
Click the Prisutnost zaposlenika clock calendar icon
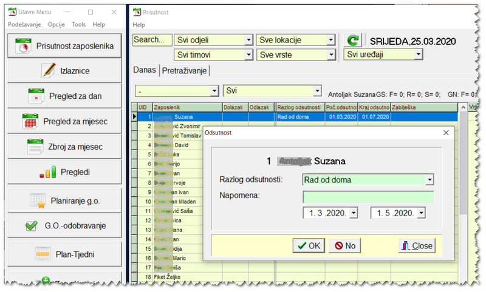pyautogui.click(x=23, y=46)
